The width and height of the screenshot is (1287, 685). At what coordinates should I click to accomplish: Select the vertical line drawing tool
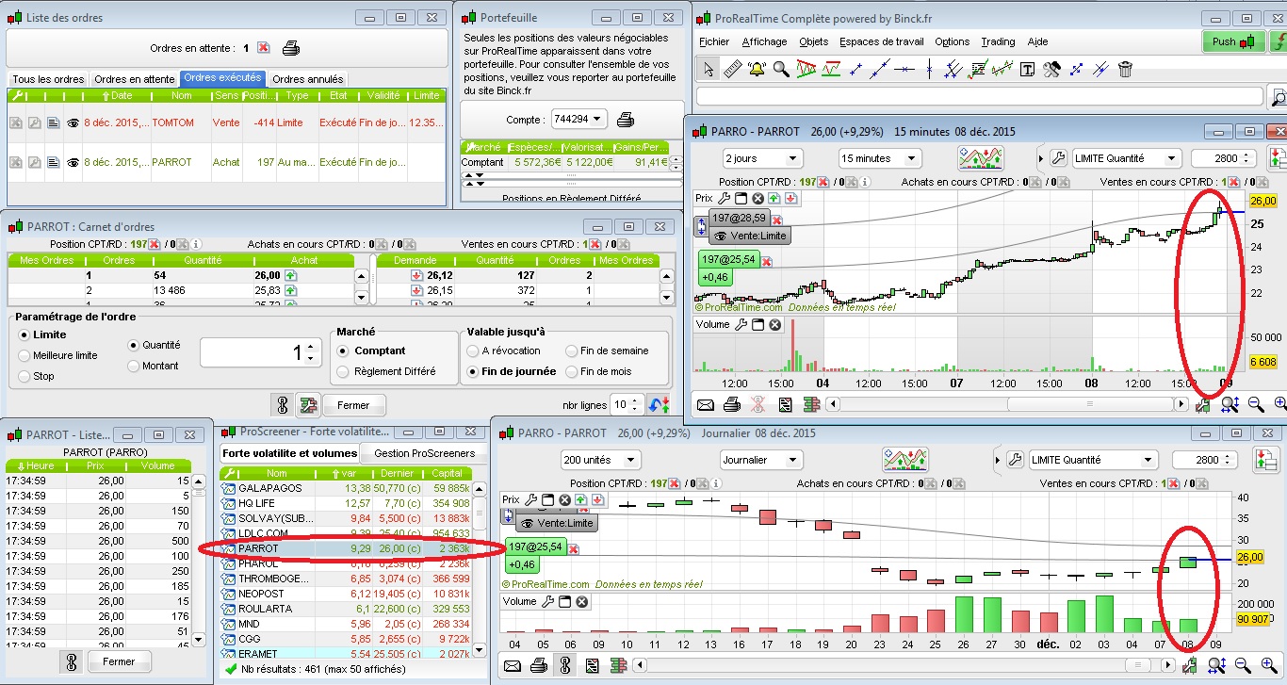929,69
